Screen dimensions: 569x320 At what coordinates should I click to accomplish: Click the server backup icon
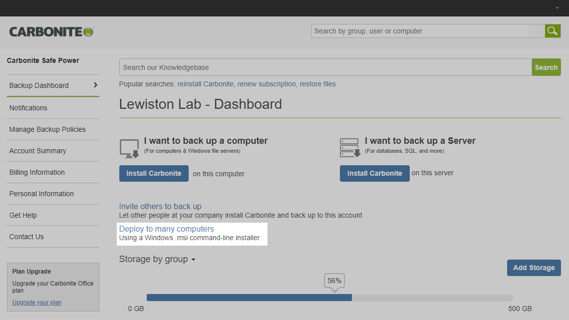(x=350, y=148)
